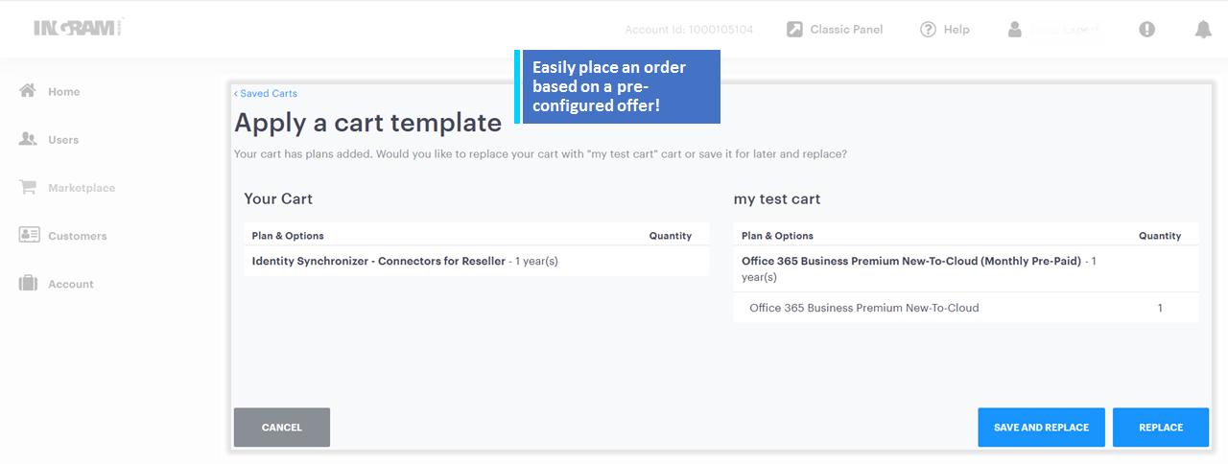Click the Replace button
Image resolution: width=1228 pixels, height=464 pixels.
tap(1160, 428)
